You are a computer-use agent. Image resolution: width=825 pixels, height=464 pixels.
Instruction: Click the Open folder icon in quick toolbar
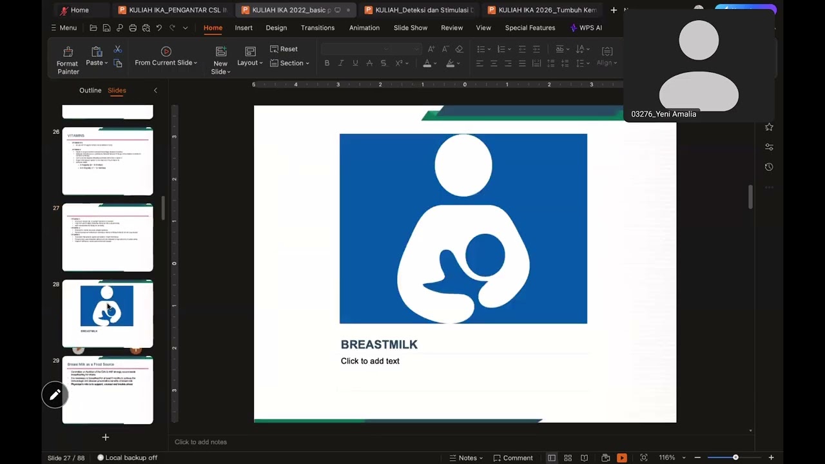[93, 28]
